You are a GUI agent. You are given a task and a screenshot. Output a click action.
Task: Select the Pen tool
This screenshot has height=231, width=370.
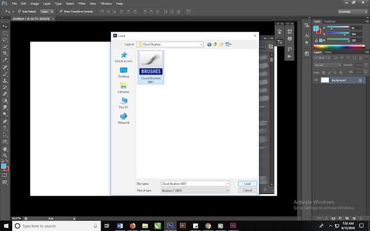coord(5,121)
